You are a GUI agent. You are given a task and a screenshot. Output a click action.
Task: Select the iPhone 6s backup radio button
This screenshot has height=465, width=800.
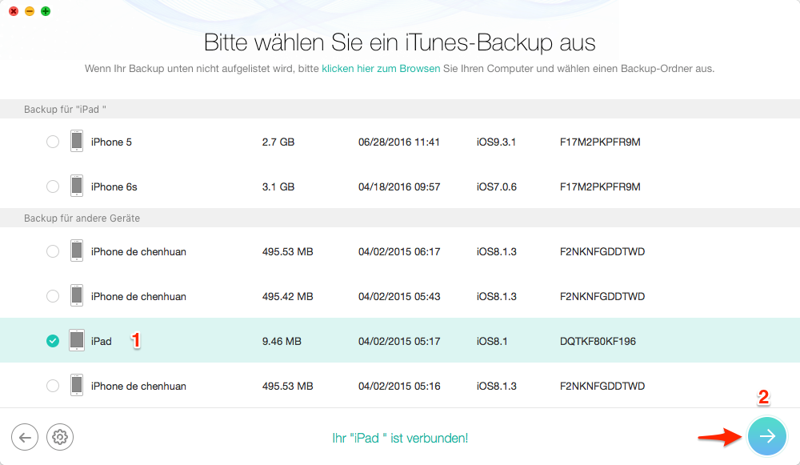click(x=53, y=186)
